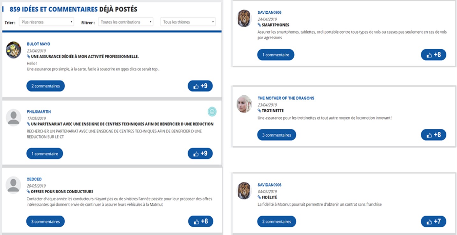Open the 'Tous les thèmes' dropdown
This screenshot has width=457, height=235.
(x=188, y=22)
